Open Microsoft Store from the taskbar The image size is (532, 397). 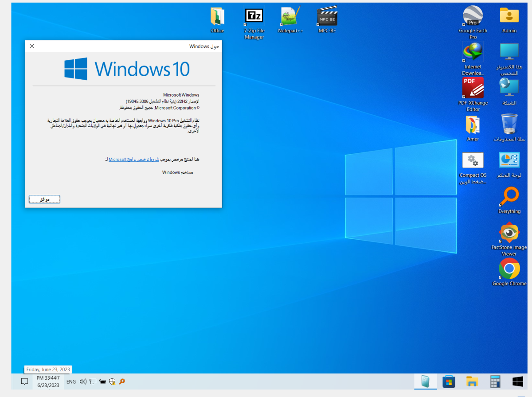[x=449, y=381]
